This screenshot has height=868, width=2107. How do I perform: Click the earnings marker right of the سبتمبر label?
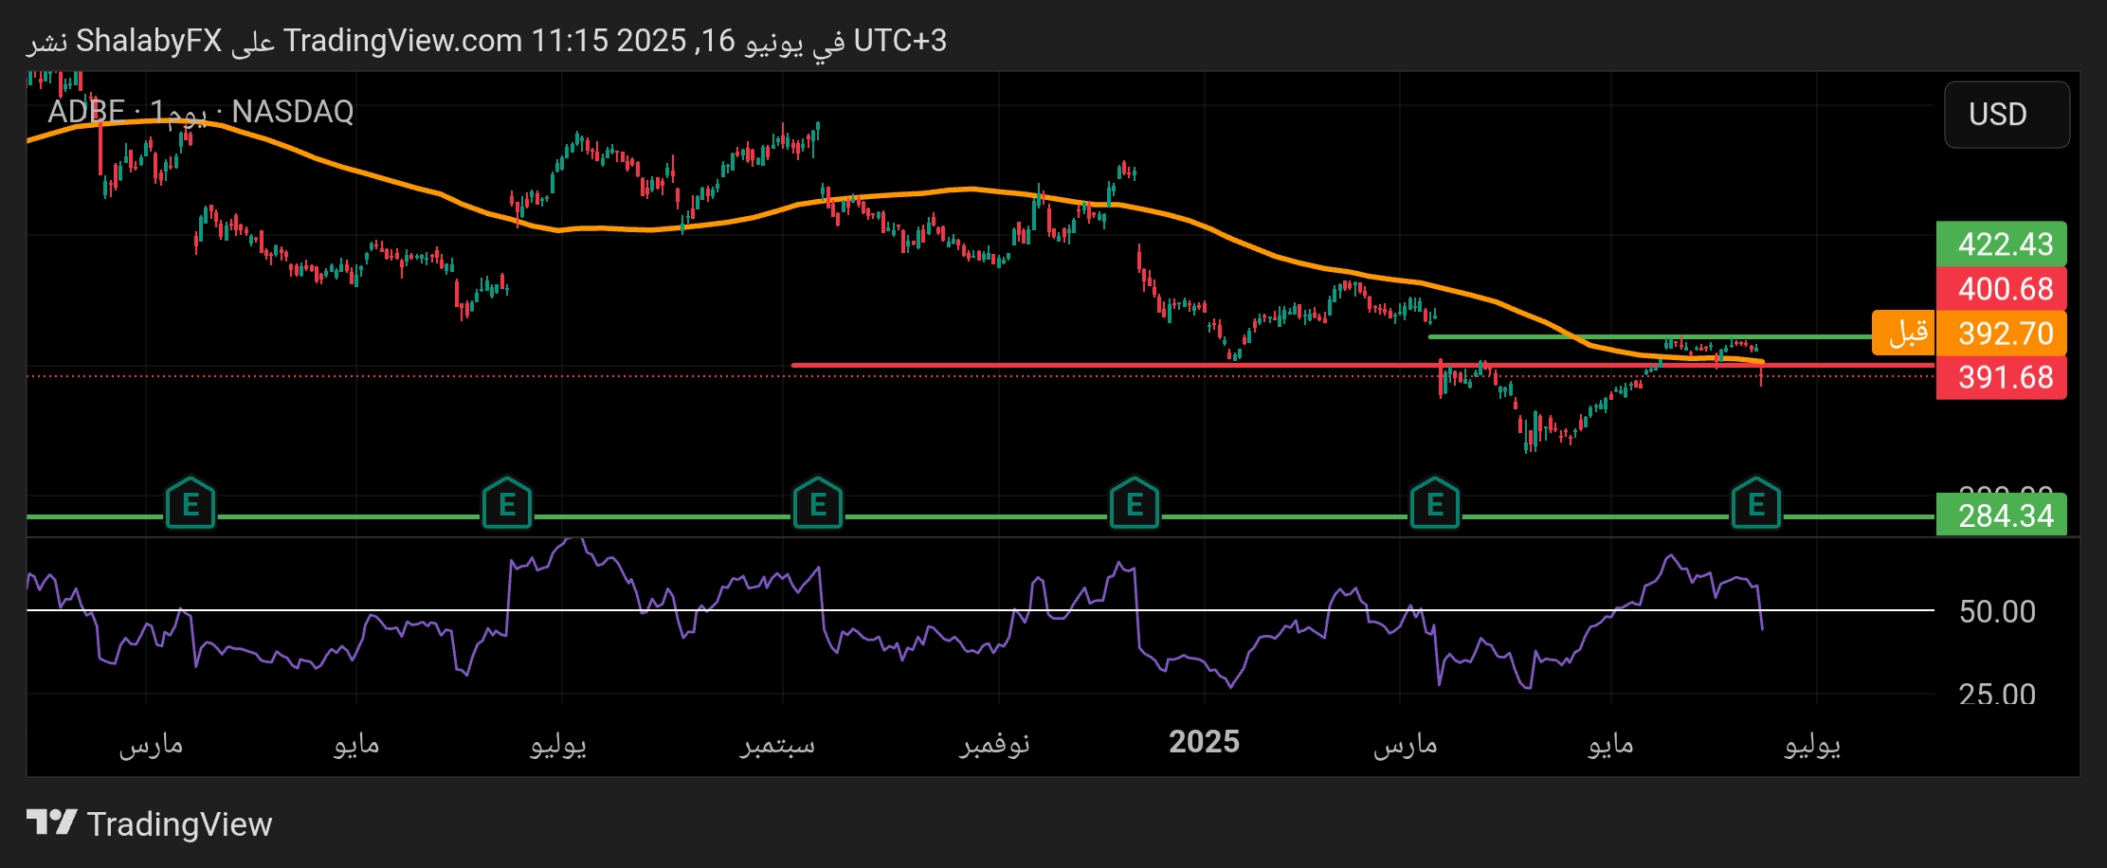tap(818, 503)
